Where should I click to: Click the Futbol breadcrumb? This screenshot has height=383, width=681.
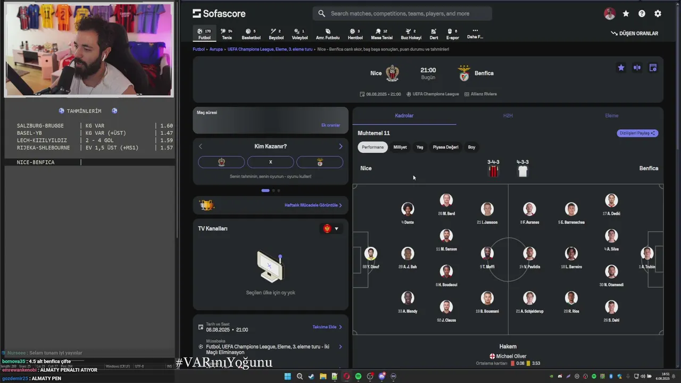click(198, 49)
